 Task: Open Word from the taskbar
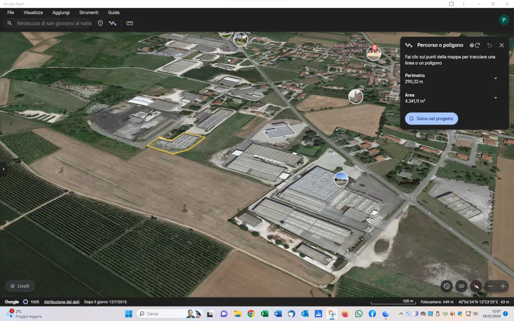pos(278,314)
